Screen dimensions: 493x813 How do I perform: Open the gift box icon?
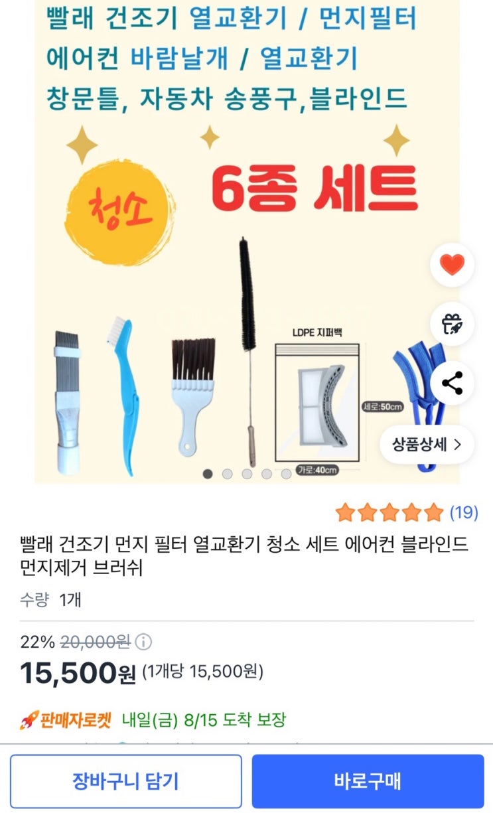pos(453,324)
